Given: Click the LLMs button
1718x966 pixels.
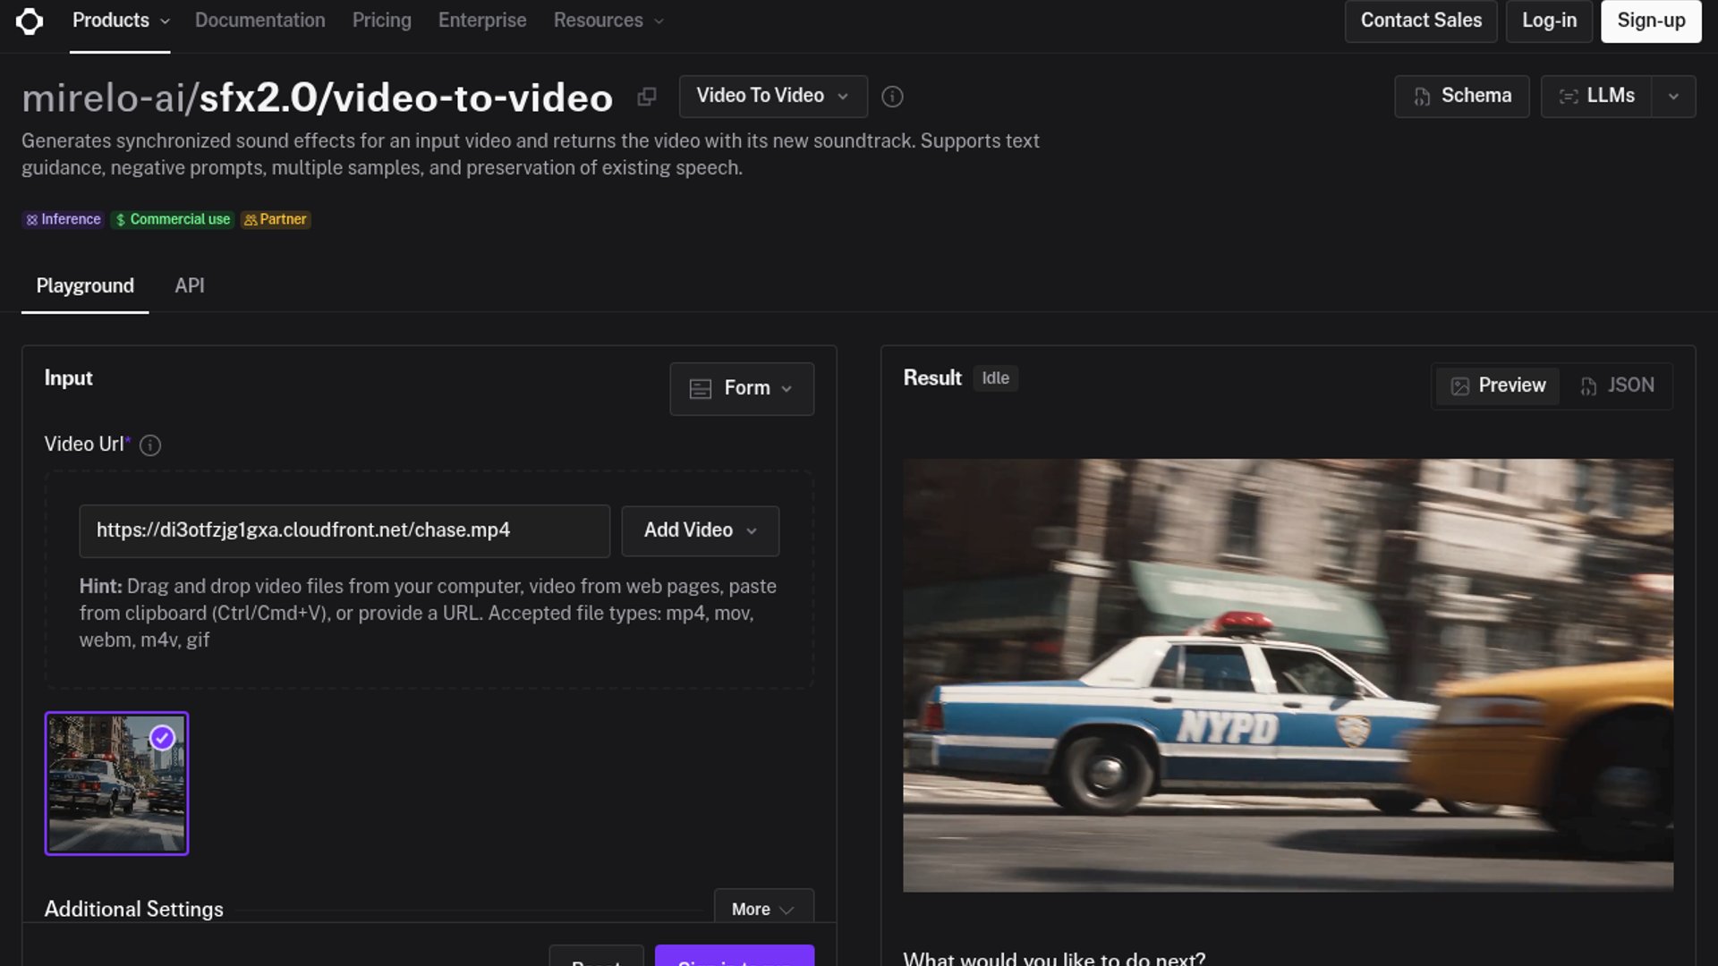Looking at the screenshot, I should pyautogui.click(x=1596, y=97).
